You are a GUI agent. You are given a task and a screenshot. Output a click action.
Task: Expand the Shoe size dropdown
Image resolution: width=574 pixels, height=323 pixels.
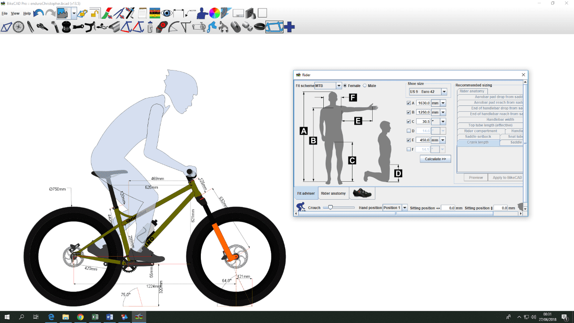(444, 92)
